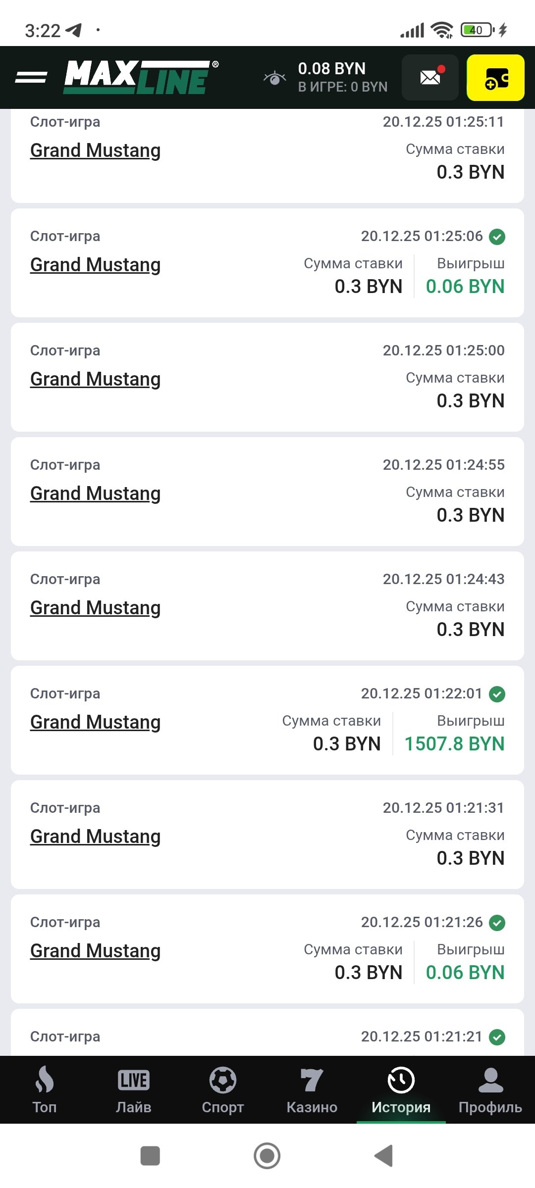Image resolution: width=535 pixels, height=1188 pixels.
Task: Open the Спорт soccer ball tab
Action: pyautogui.click(x=223, y=1090)
